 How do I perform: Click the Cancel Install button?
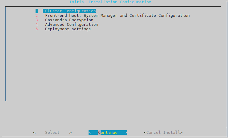[x=163, y=133]
